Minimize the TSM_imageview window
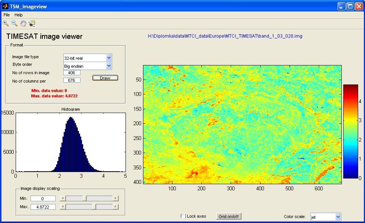Image resolution: width=365 pixels, height=223 pixels. click(341, 6)
